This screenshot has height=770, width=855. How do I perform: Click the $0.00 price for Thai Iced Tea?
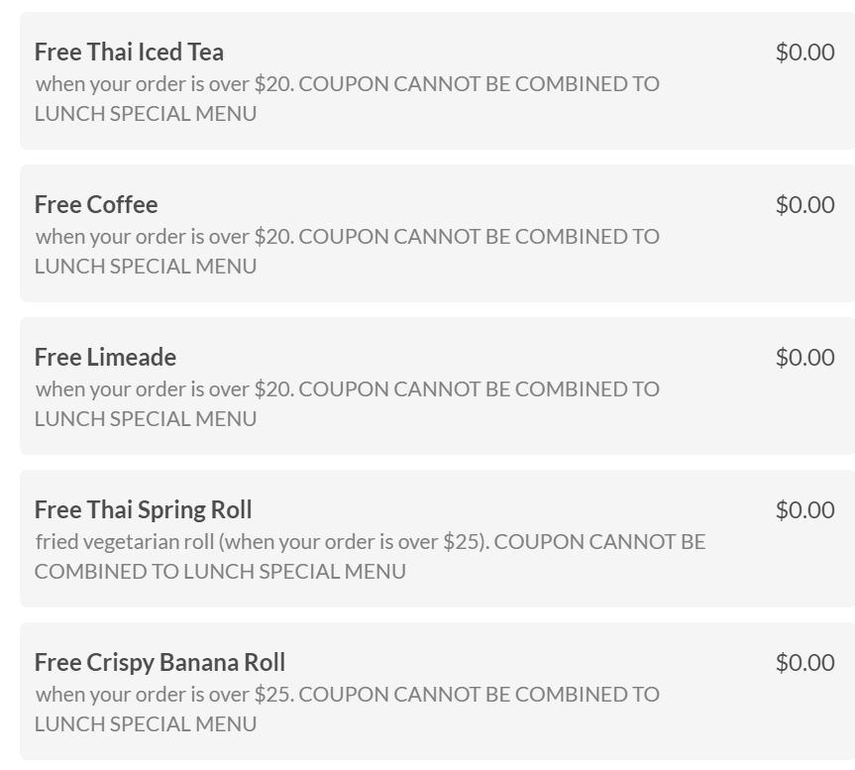coord(804,52)
